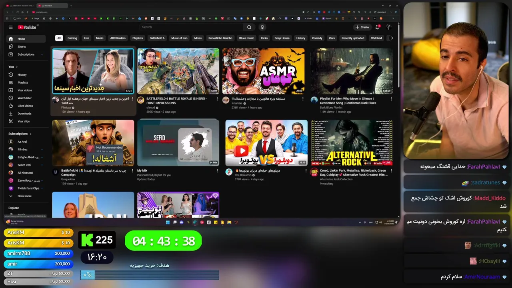Viewport: 512px width, 288px height.
Task: Select the Battlefield 6 chip
Action: (x=157, y=38)
